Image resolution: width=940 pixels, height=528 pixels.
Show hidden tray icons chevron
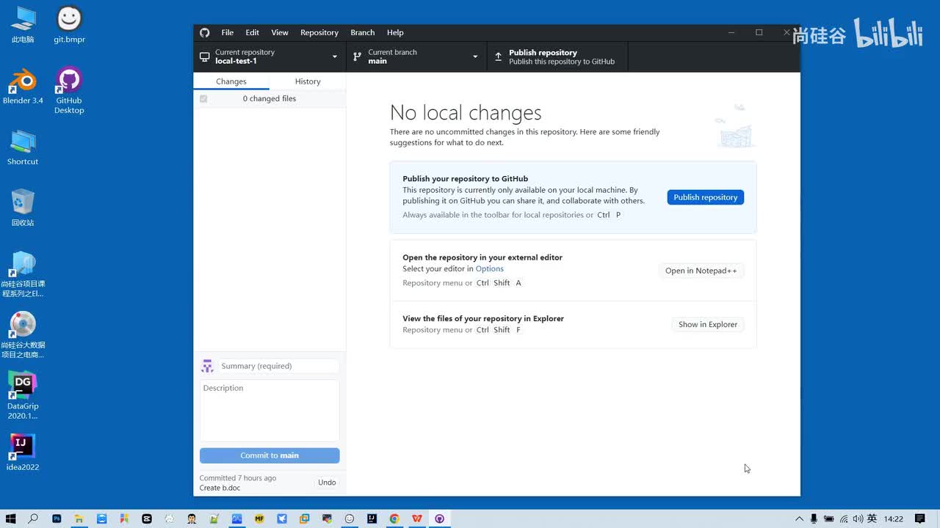coord(799,518)
